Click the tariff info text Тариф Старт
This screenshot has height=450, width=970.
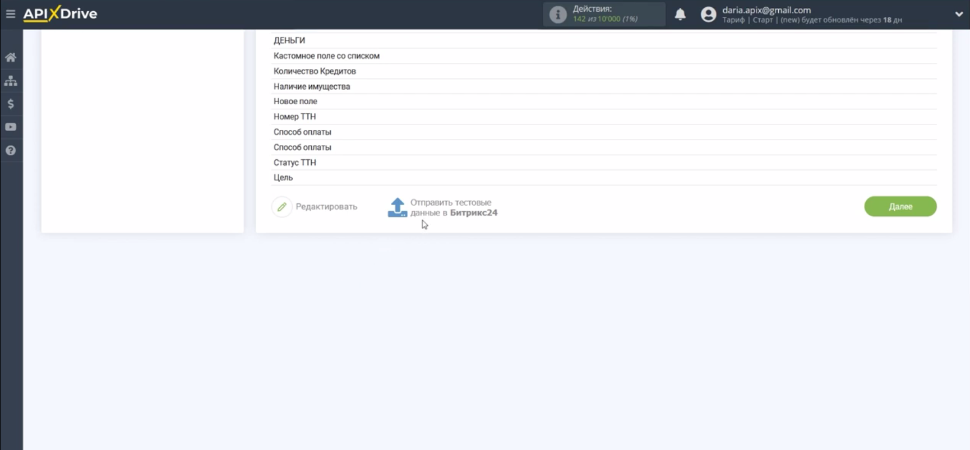812,20
